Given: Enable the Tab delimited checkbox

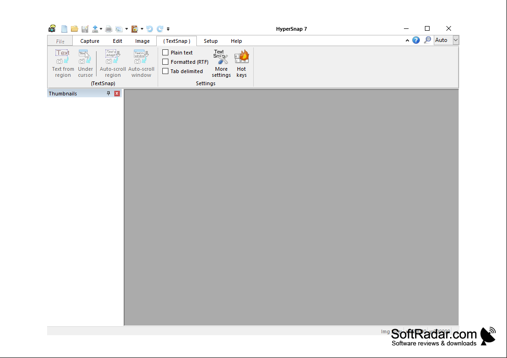Looking at the screenshot, I should (165, 71).
